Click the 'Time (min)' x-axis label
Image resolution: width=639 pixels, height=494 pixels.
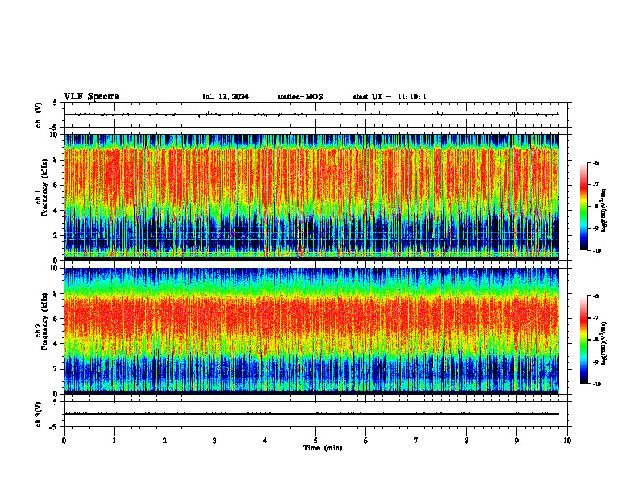point(323,448)
